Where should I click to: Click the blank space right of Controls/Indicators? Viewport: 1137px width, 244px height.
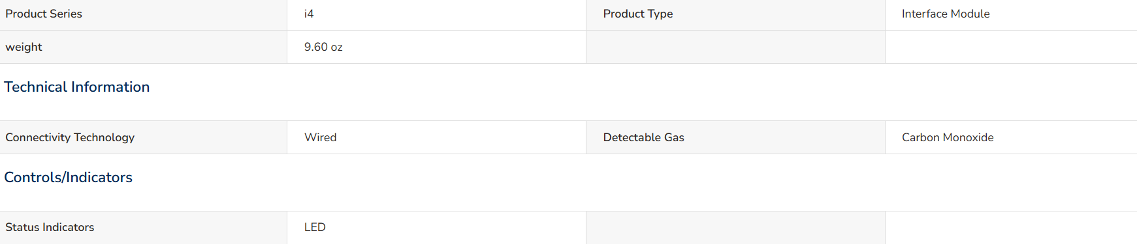pyautogui.click(x=635, y=178)
